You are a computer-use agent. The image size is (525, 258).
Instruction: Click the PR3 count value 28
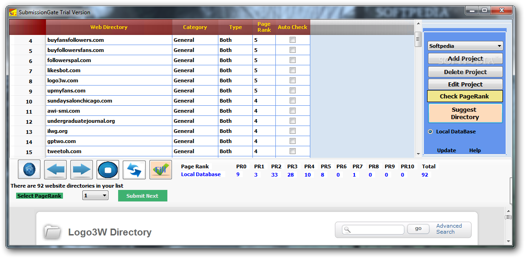(x=291, y=175)
